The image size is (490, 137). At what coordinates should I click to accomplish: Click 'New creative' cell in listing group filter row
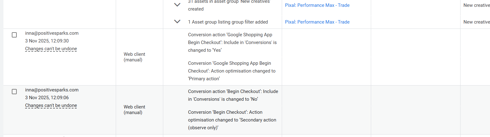click(x=476, y=22)
